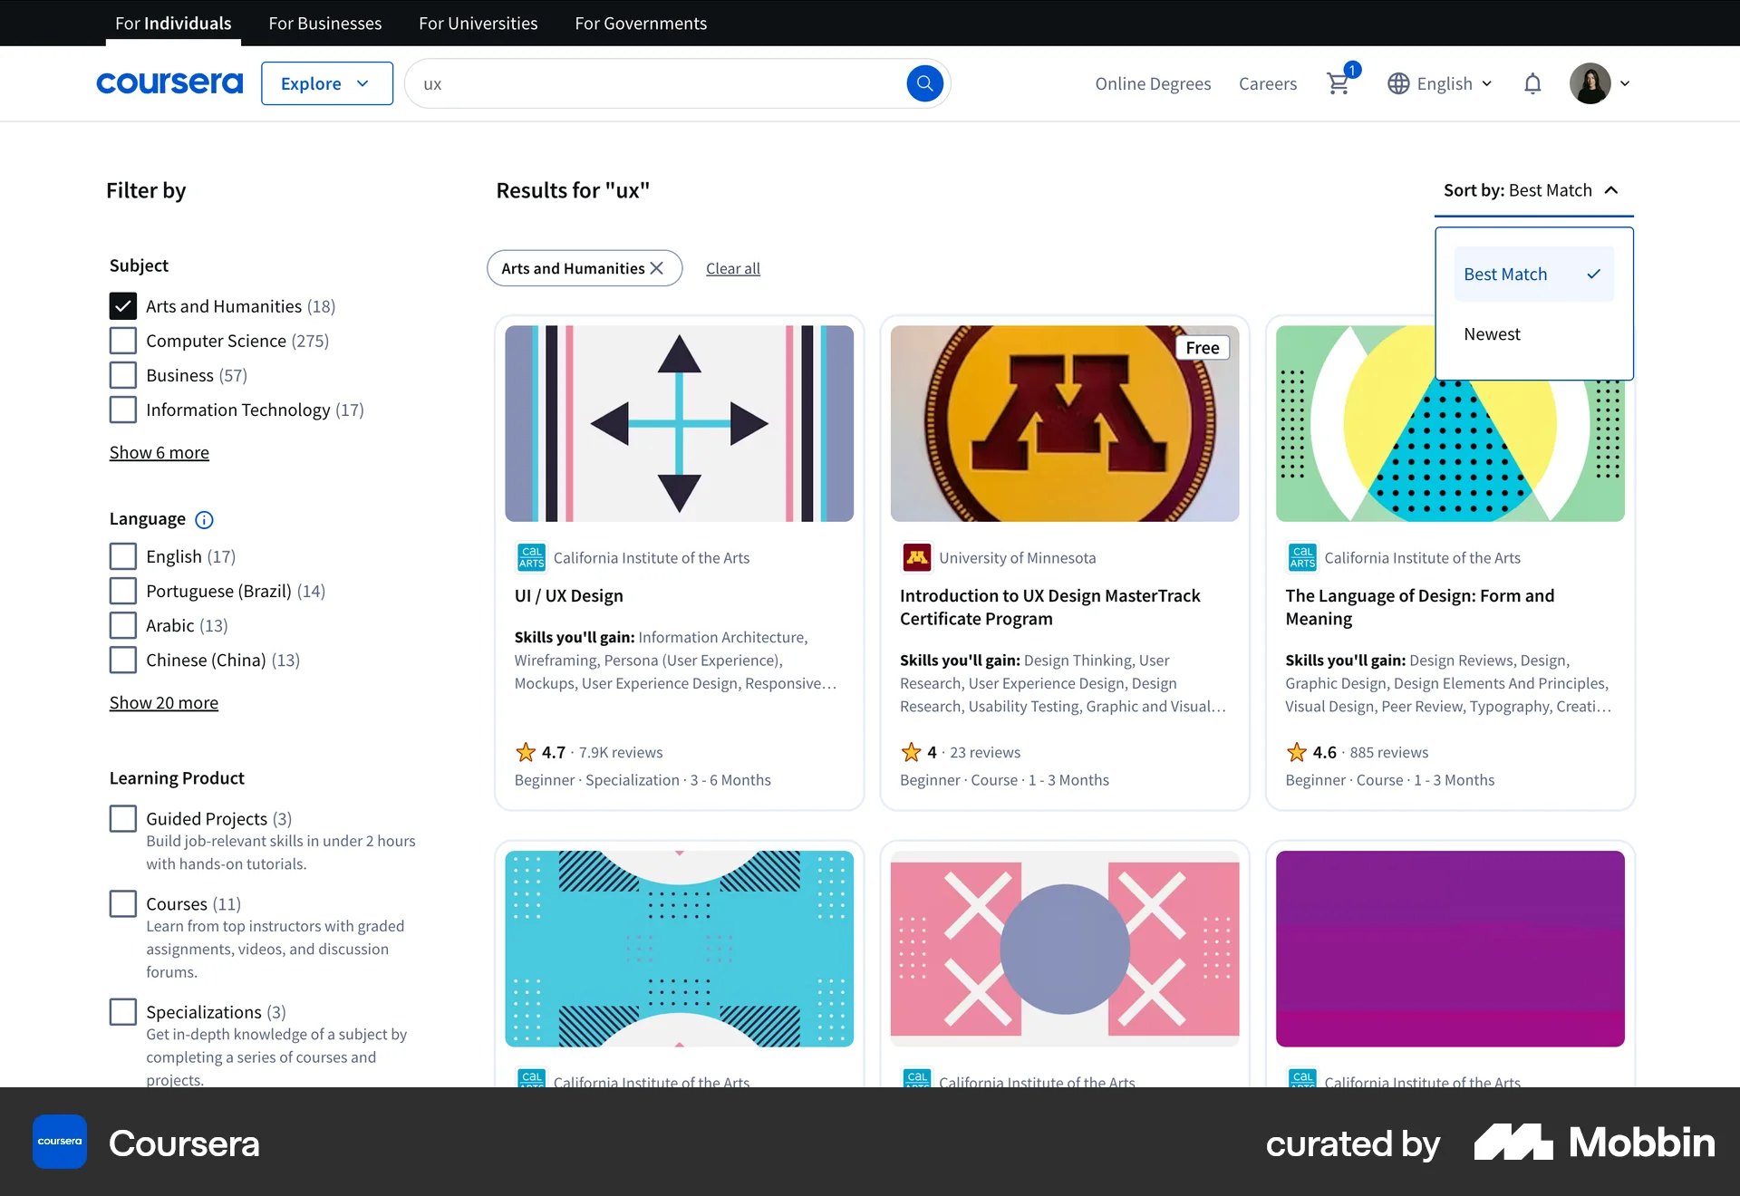Open the notifications bell
Image resolution: width=1740 pixels, height=1196 pixels.
pos(1532,83)
